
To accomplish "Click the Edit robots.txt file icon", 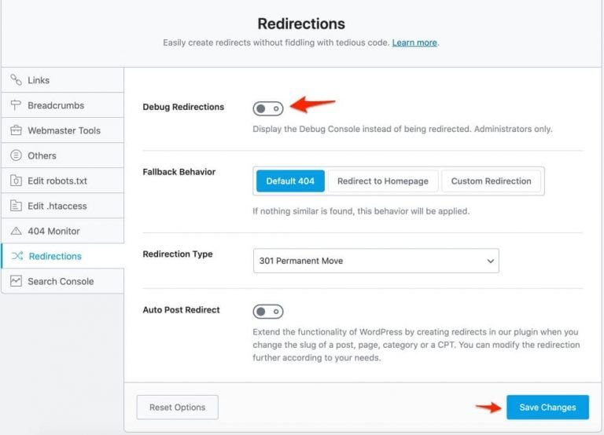I will click(x=16, y=181).
